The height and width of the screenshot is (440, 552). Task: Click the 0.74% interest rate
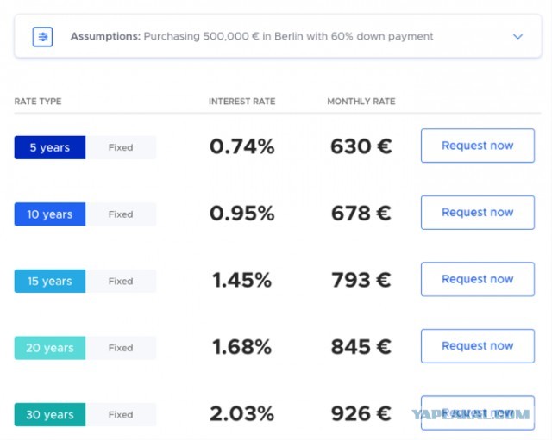[x=241, y=146]
